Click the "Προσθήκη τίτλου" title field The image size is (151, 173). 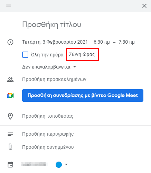pyautogui.click(x=85, y=25)
